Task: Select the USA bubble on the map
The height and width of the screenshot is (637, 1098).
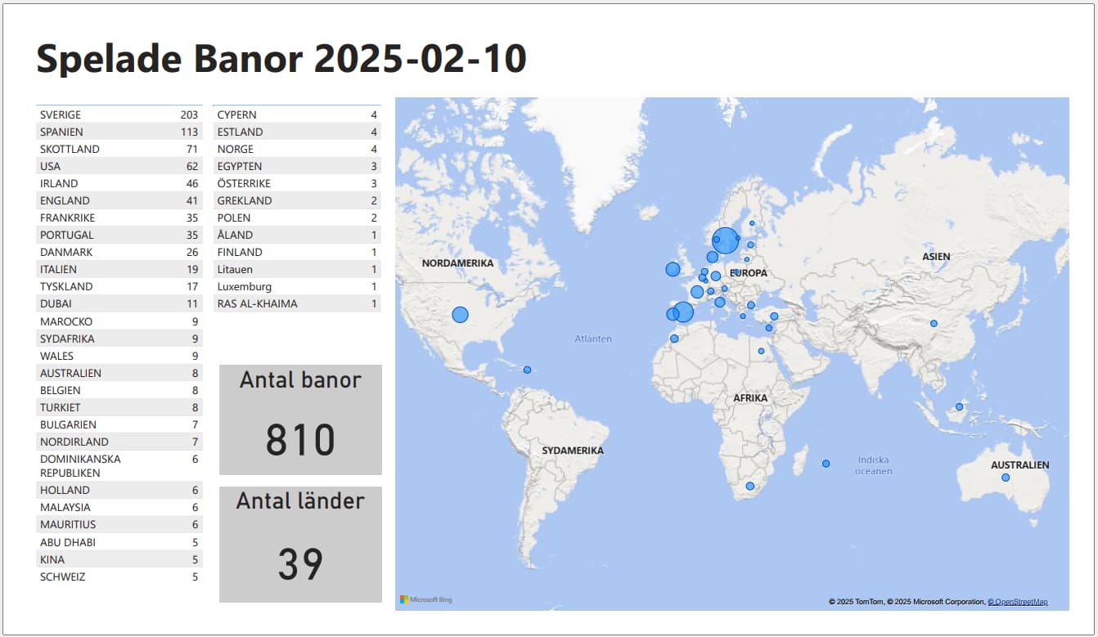Action: (460, 315)
